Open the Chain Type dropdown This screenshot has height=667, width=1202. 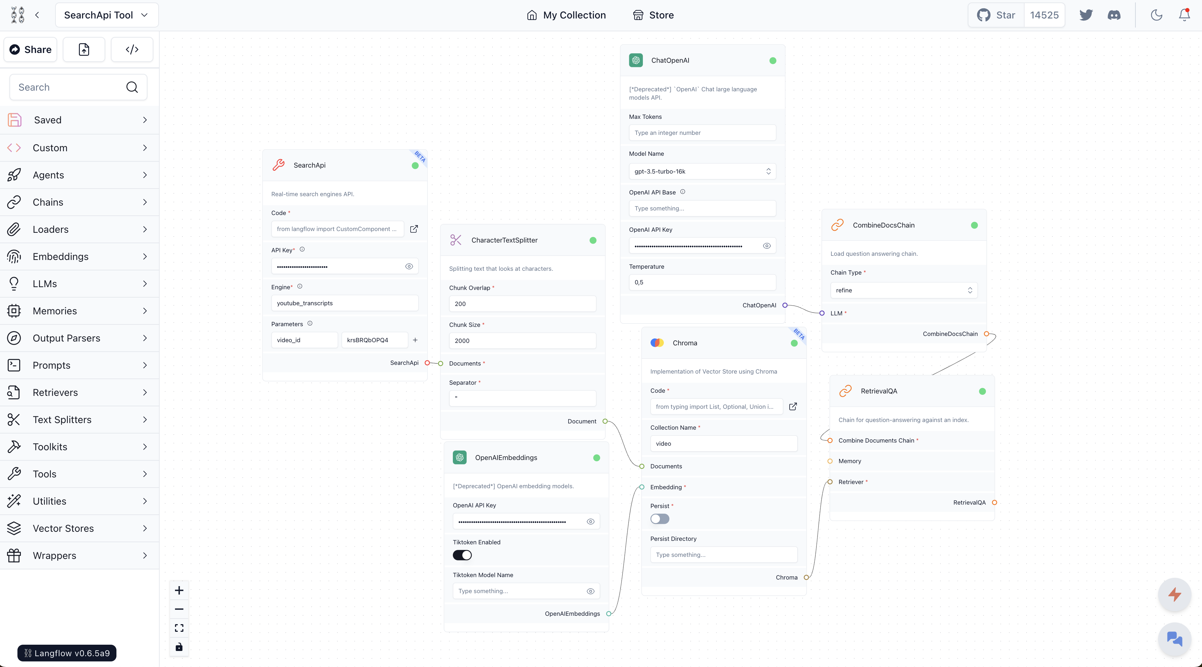904,290
